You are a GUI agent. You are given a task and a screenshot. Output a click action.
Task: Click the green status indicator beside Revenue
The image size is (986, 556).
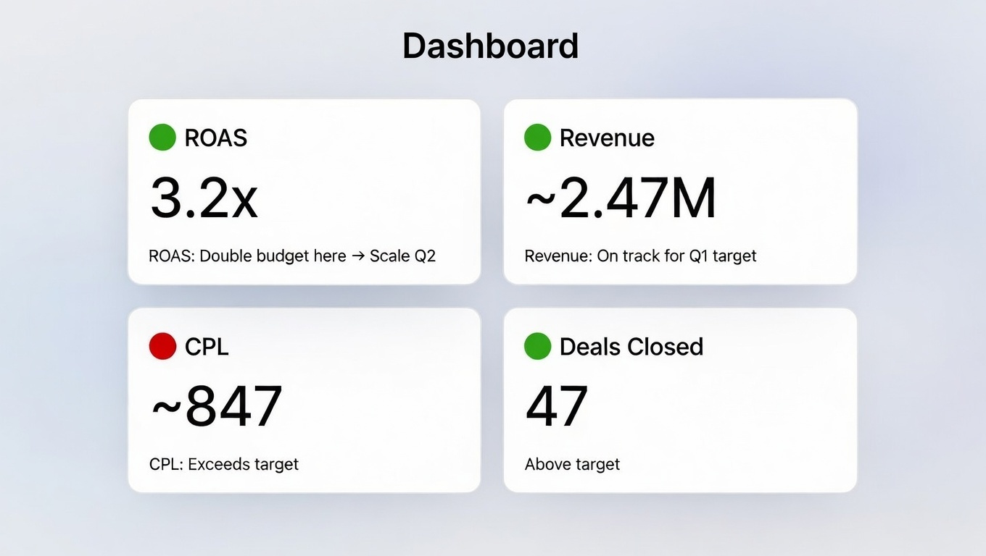click(x=537, y=137)
